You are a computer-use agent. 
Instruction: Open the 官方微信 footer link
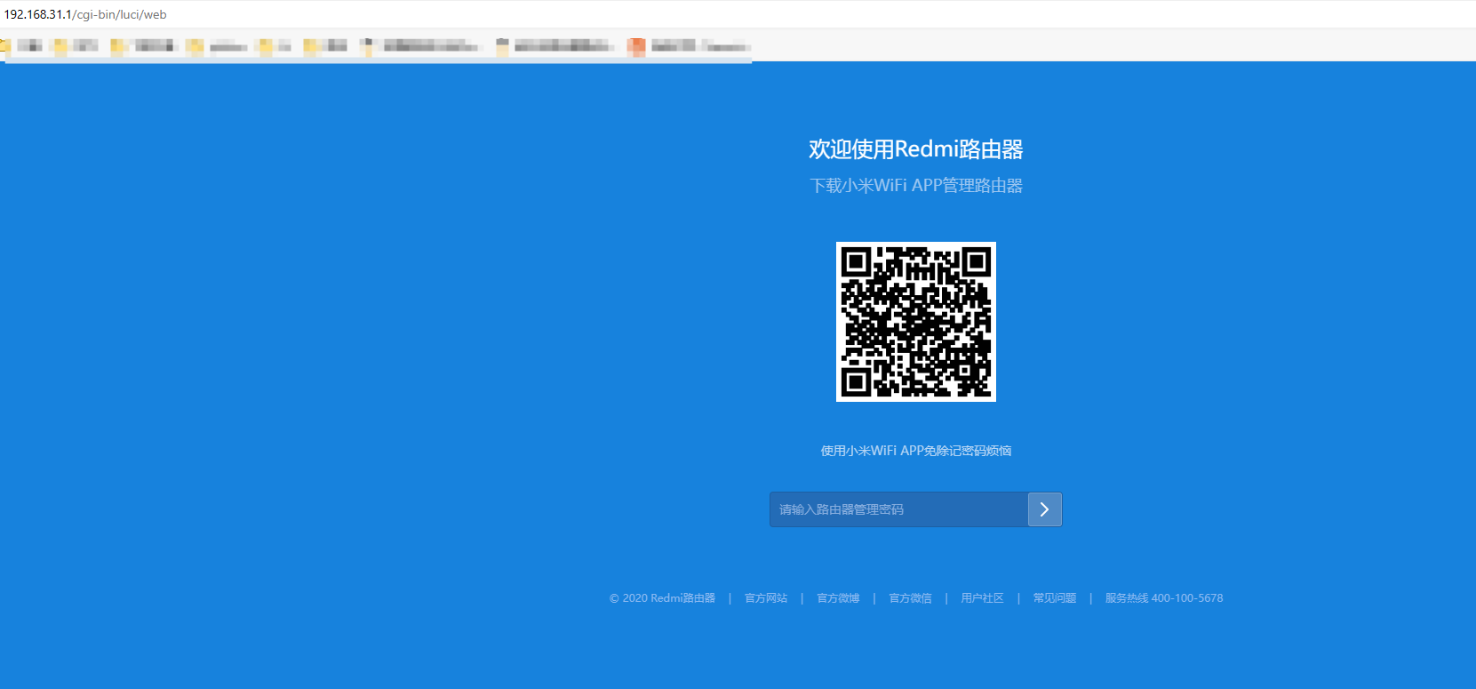[910, 598]
